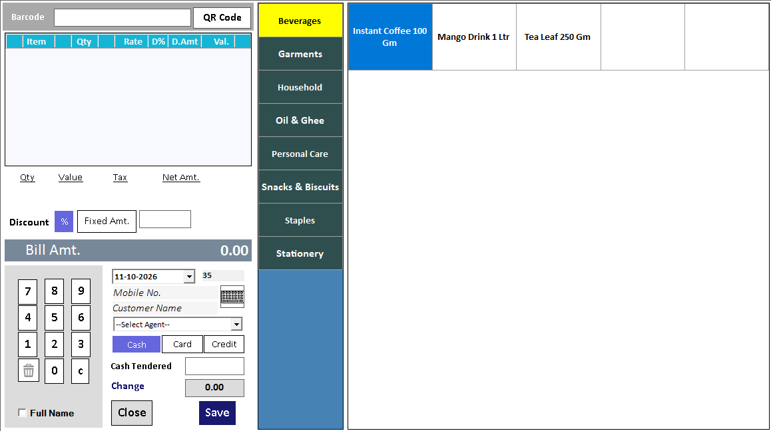The height and width of the screenshot is (431, 771).
Task: Click the underlined Qty total label
Action: (27, 178)
